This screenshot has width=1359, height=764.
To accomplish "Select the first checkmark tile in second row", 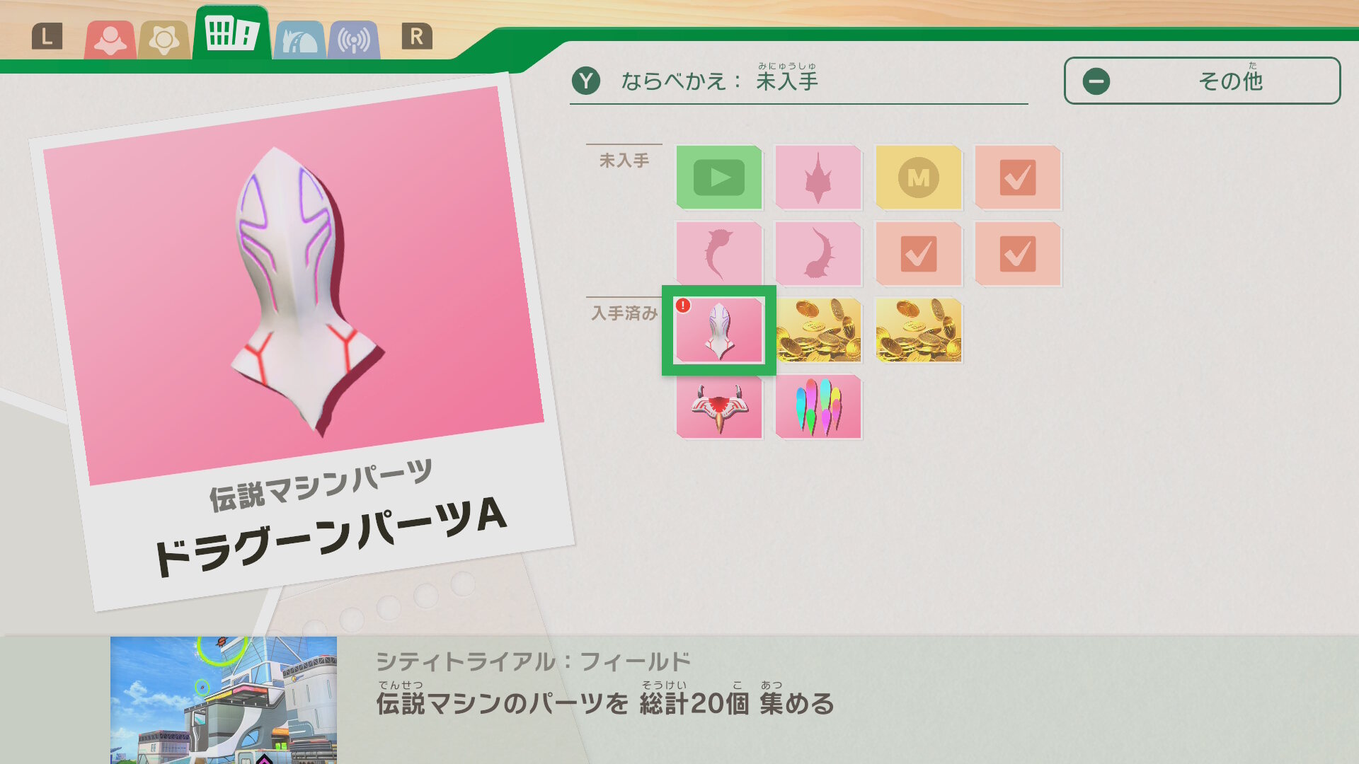I will coord(918,253).
